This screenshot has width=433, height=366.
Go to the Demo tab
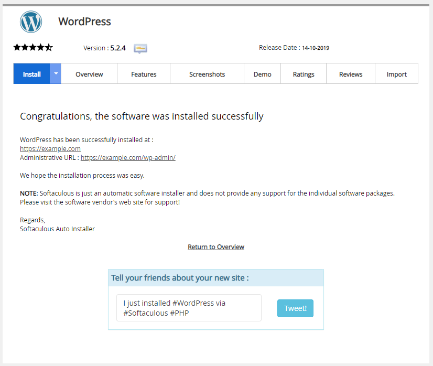(x=263, y=74)
